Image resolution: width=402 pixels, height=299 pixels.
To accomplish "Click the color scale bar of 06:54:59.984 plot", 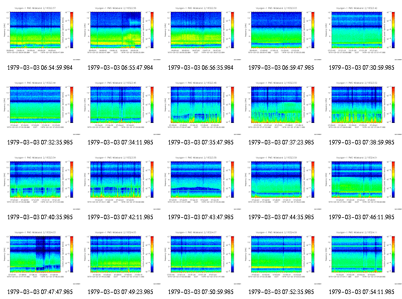I will pyautogui.click(x=71, y=30).
